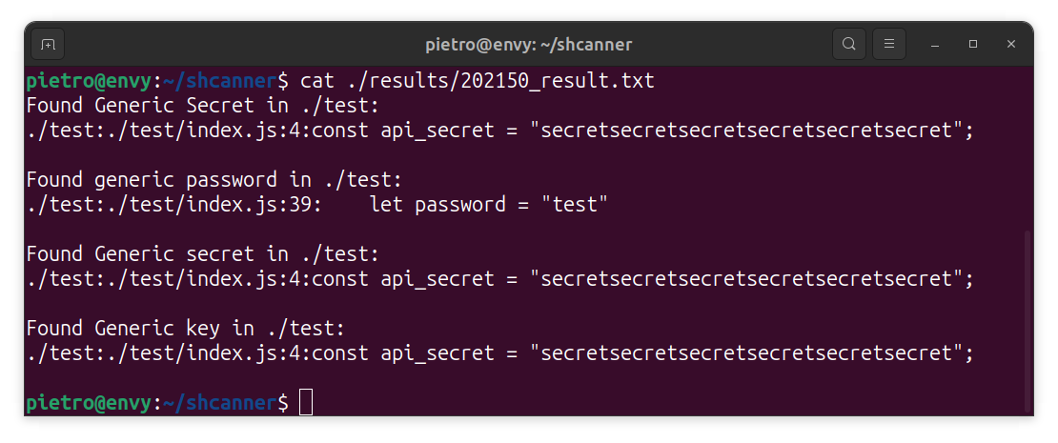Click the block cursor at the bottom prompt
This screenshot has width=1058, height=443.
(306, 402)
